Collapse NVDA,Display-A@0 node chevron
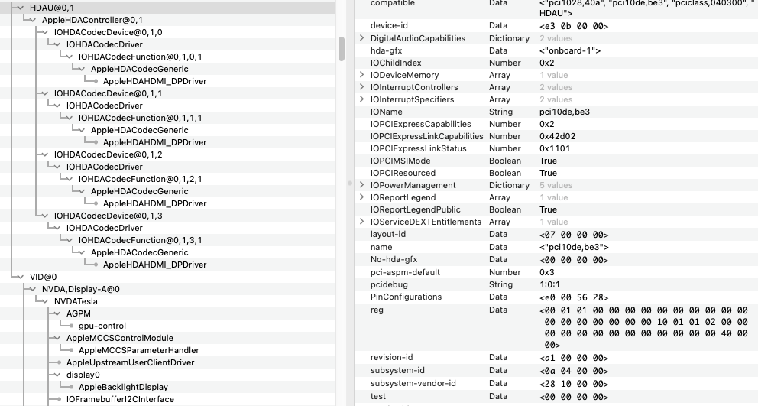758x406 pixels. 32,289
